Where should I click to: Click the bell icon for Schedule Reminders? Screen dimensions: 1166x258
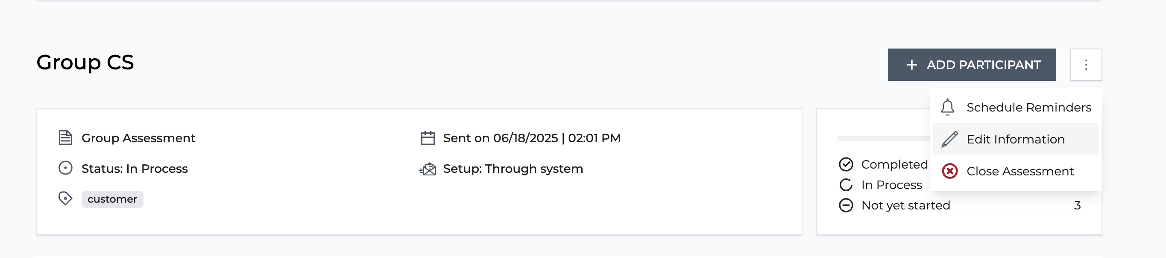click(x=947, y=107)
